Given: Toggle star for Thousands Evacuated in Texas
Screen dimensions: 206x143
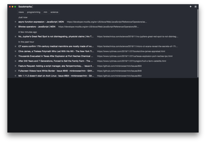Looking at the screenshot, I should [16, 56].
